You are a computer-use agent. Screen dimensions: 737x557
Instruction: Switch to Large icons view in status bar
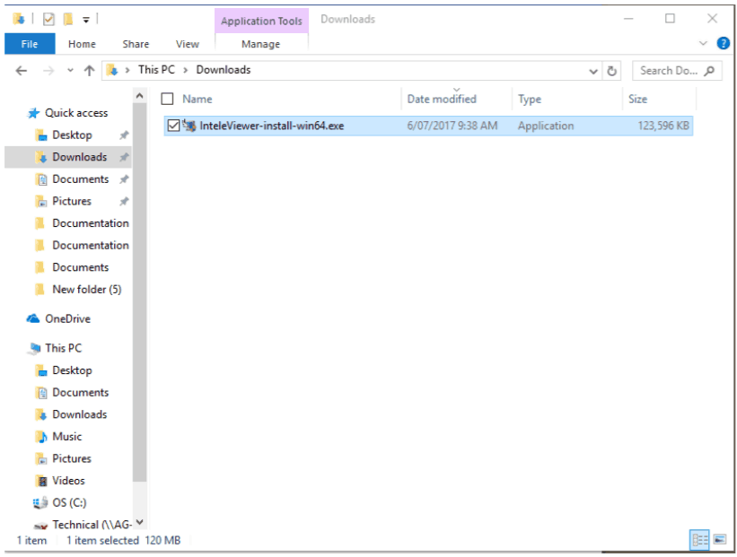click(x=720, y=540)
